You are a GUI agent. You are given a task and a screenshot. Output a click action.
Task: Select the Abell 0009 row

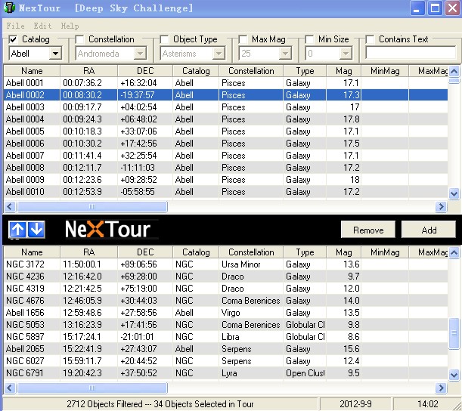click(225, 180)
